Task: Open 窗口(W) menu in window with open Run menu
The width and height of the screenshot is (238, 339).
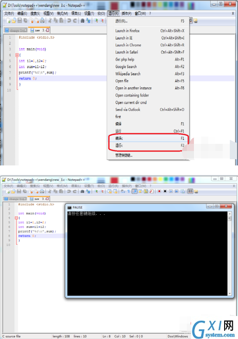Action: [x=140, y=13]
